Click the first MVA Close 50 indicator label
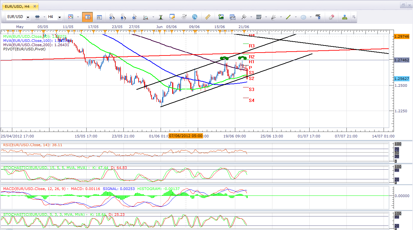The width and height of the screenshot is (413, 230). (35, 36)
